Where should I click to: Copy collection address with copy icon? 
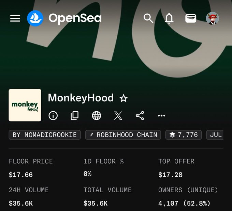tap(75, 115)
